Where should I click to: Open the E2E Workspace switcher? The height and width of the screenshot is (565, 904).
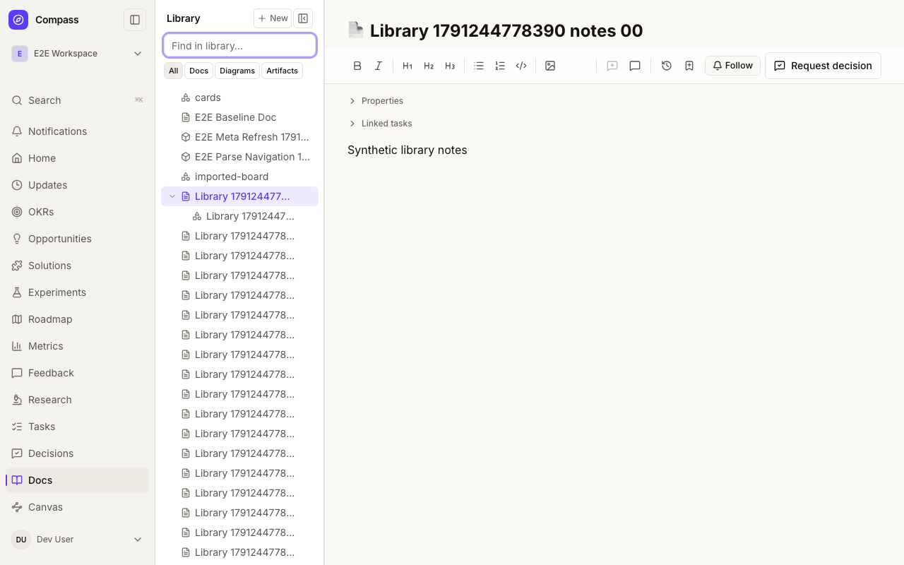(x=78, y=54)
